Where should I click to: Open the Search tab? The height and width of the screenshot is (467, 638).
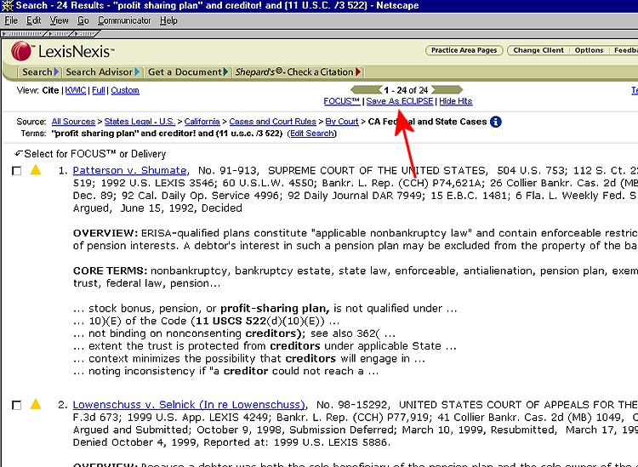tap(39, 72)
